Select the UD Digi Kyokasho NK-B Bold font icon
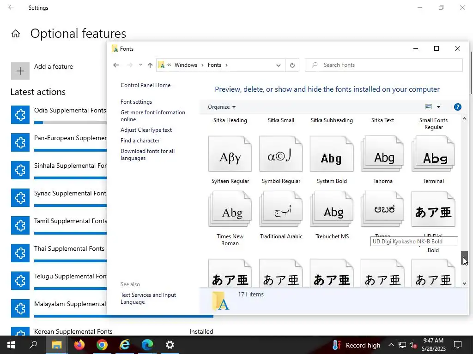The width and height of the screenshot is (473, 354). point(433,209)
